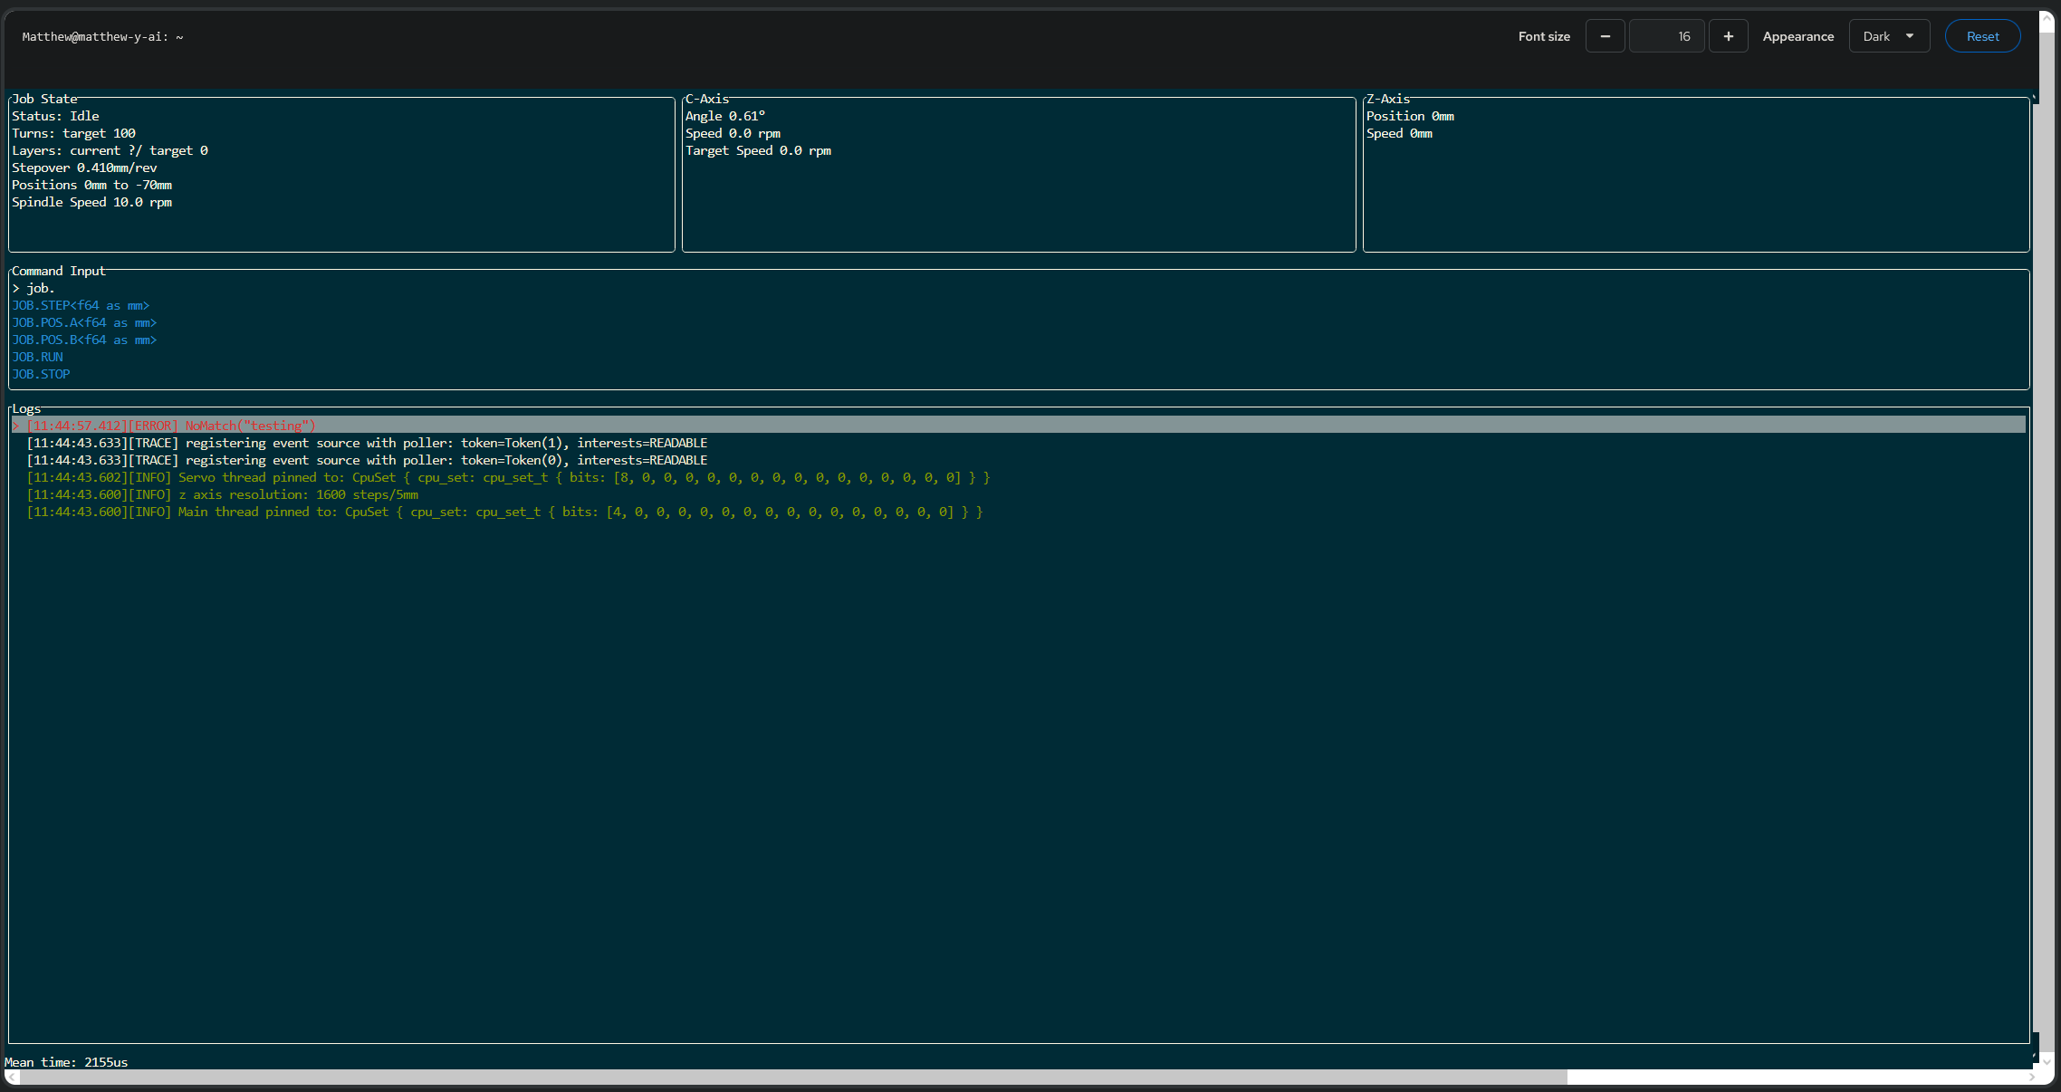Click the 'Target Speed 0.0 rpm' line
Screen dimensions: 2061x1092
[x=758, y=150]
